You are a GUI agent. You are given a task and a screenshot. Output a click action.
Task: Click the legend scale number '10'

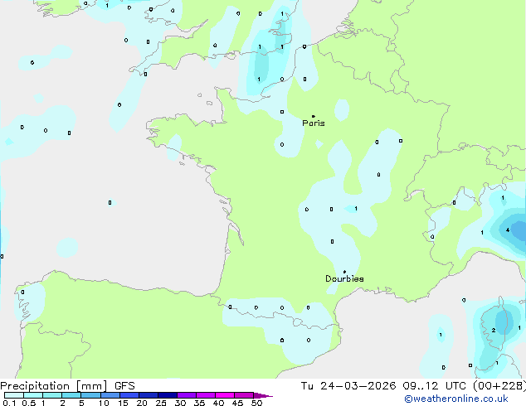pyautogui.click(x=104, y=403)
